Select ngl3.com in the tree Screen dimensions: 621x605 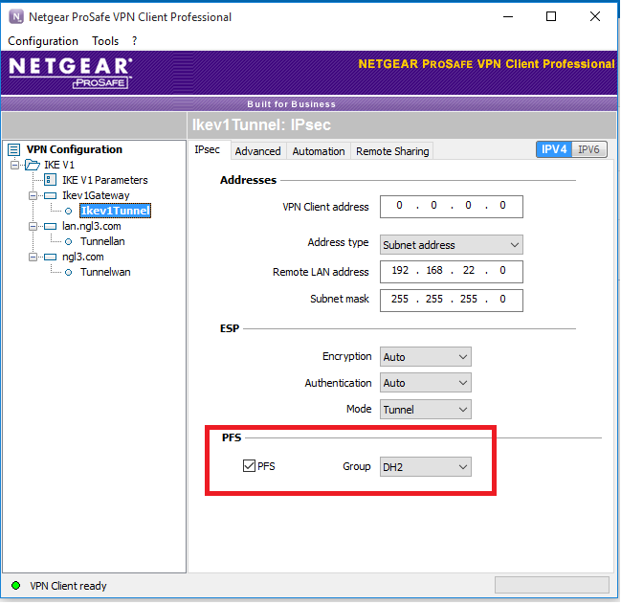pos(83,258)
